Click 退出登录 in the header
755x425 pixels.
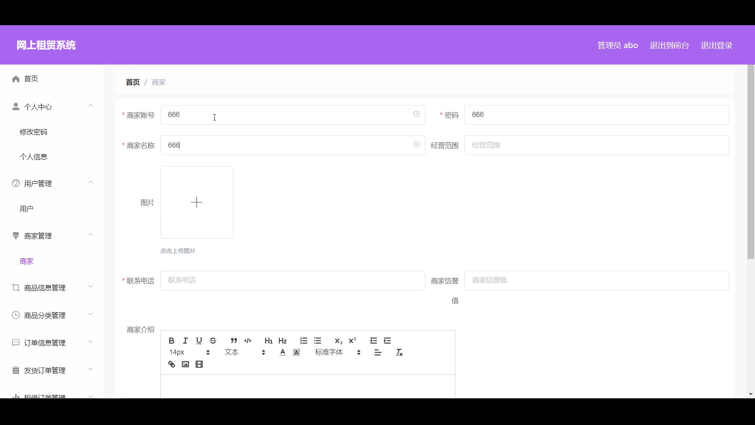(x=716, y=45)
